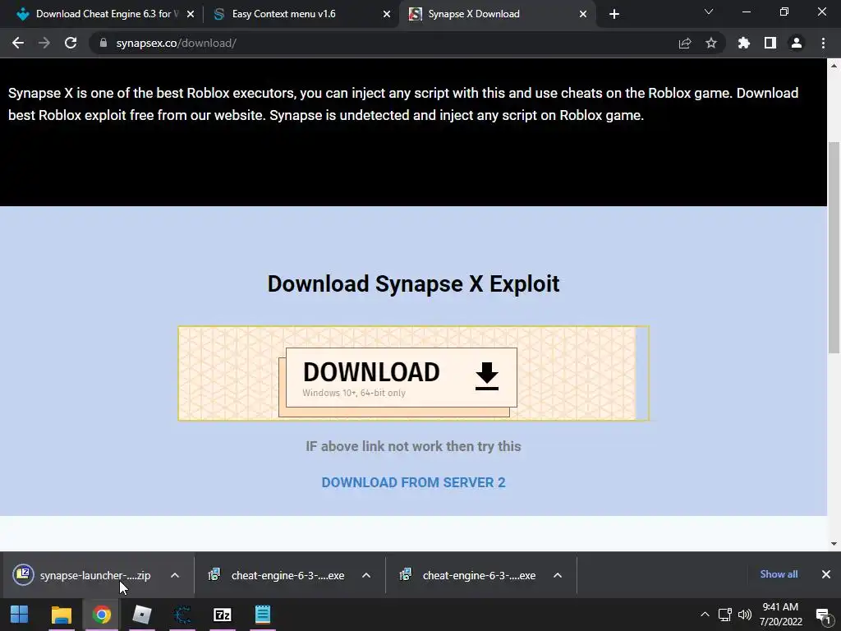The width and height of the screenshot is (841, 631).
Task: Expand options for synapse-launcher zip
Action: (x=175, y=575)
